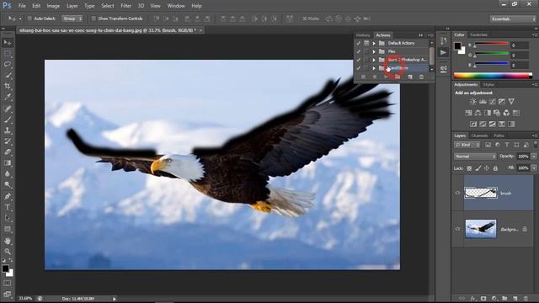Viewport: 539px width, 303px height.
Task: Toggle lock all for layer
Action: tap(495, 168)
